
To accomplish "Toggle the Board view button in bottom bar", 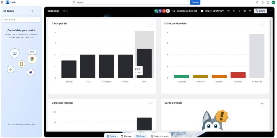I will tap(141, 136).
